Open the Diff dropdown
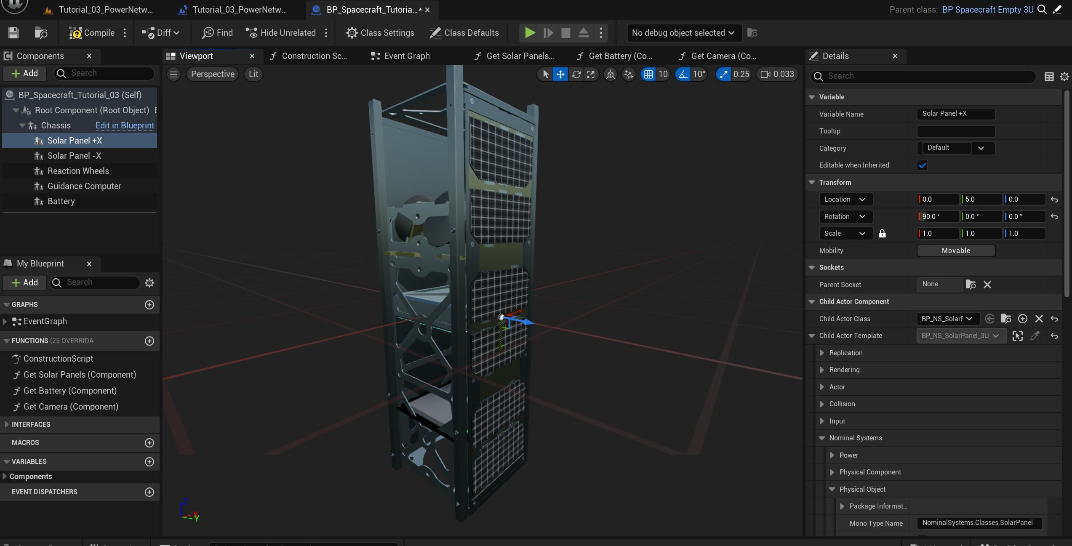This screenshot has height=546, width=1072. click(161, 33)
